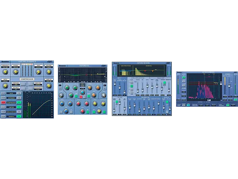Click the cyan Access button in Oxford SuprEsser

coord(188,105)
